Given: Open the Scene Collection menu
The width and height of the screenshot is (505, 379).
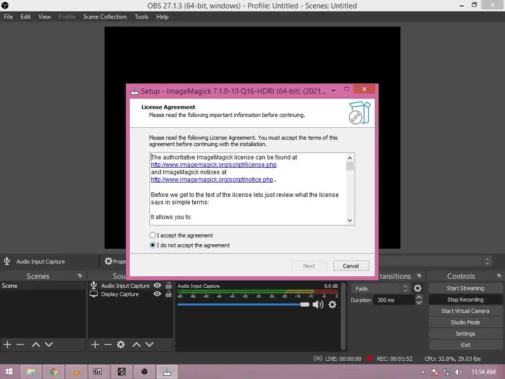Looking at the screenshot, I should click(x=105, y=17).
